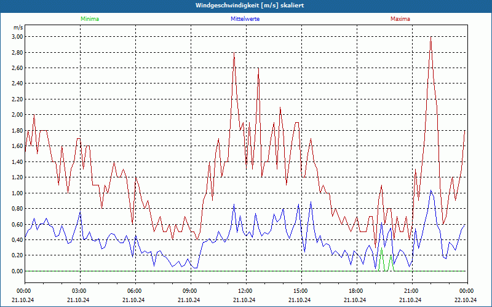Click the '2,00' y-axis value
The width and height of the screenshot is (492, 307).
(x=18, y=115)
